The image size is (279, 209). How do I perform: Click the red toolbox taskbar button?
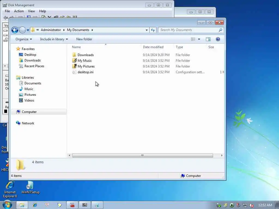click(x=72, y=205)
